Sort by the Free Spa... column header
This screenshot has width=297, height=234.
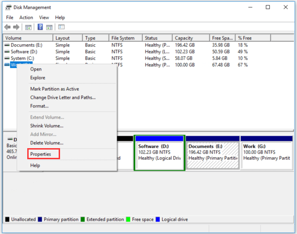[x=223, y=38]
